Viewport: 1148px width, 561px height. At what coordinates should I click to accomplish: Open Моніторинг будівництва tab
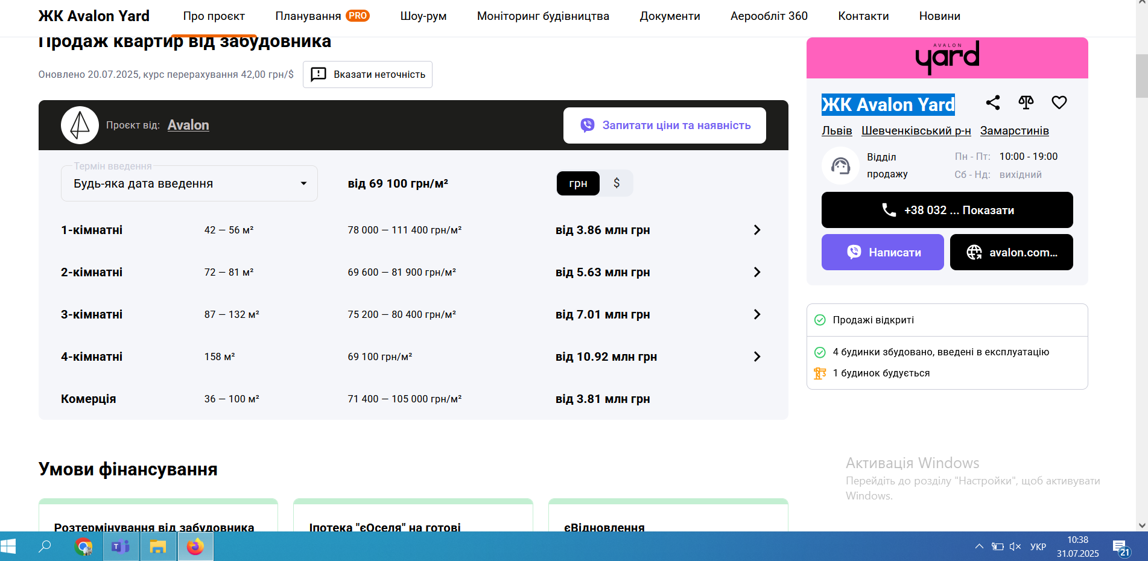[543, 16]
